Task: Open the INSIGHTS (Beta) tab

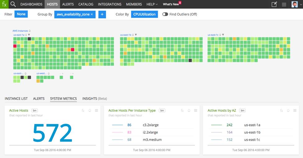Action: click(94, 99)
